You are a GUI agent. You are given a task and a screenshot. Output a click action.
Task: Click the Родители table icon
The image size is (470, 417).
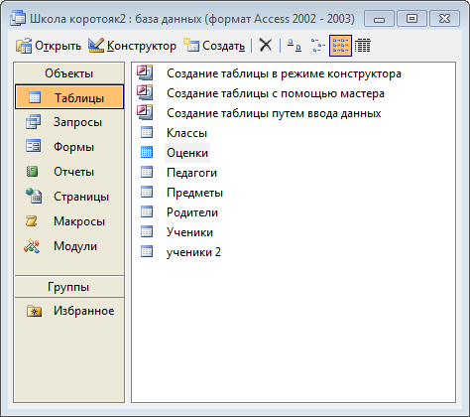click(x=147, y=211)
